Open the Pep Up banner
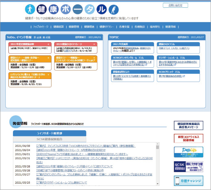Viewport: 211px width, 190px height. tap(188, 152)
